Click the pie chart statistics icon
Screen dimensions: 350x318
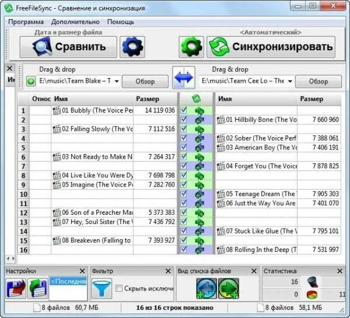click(312, 295)
